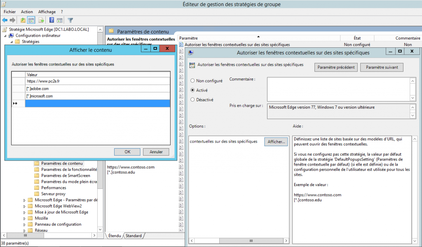422x247 pixels.
Task: Select the Serveur proxy folder icon
Action: (37, 194)
